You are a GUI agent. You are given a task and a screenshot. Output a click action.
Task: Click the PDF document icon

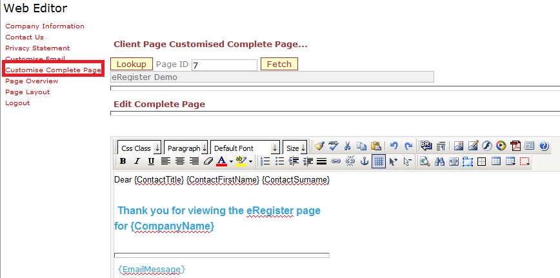[515, 146]
